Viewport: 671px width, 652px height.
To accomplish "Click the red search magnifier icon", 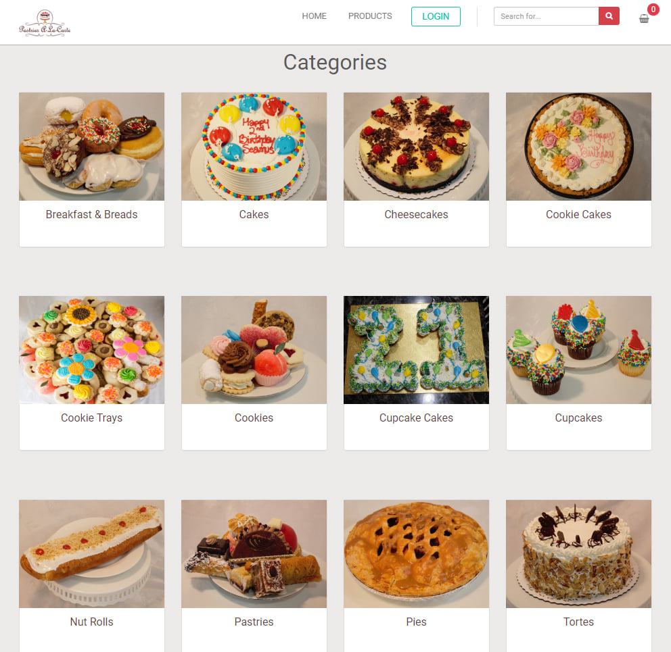I will [x=609, y=16].
